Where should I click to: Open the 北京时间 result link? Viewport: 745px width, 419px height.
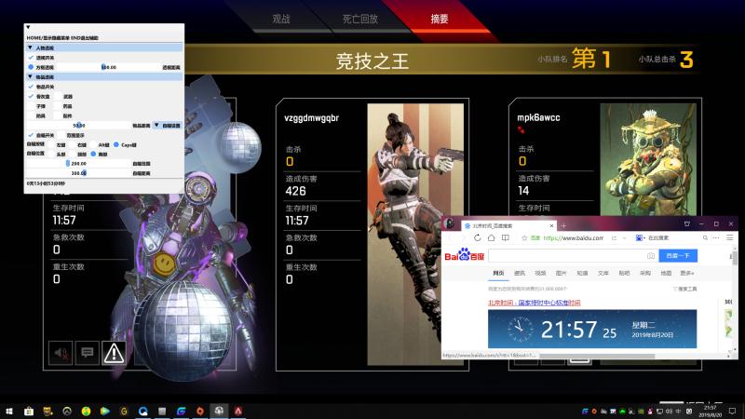(534, 303)
